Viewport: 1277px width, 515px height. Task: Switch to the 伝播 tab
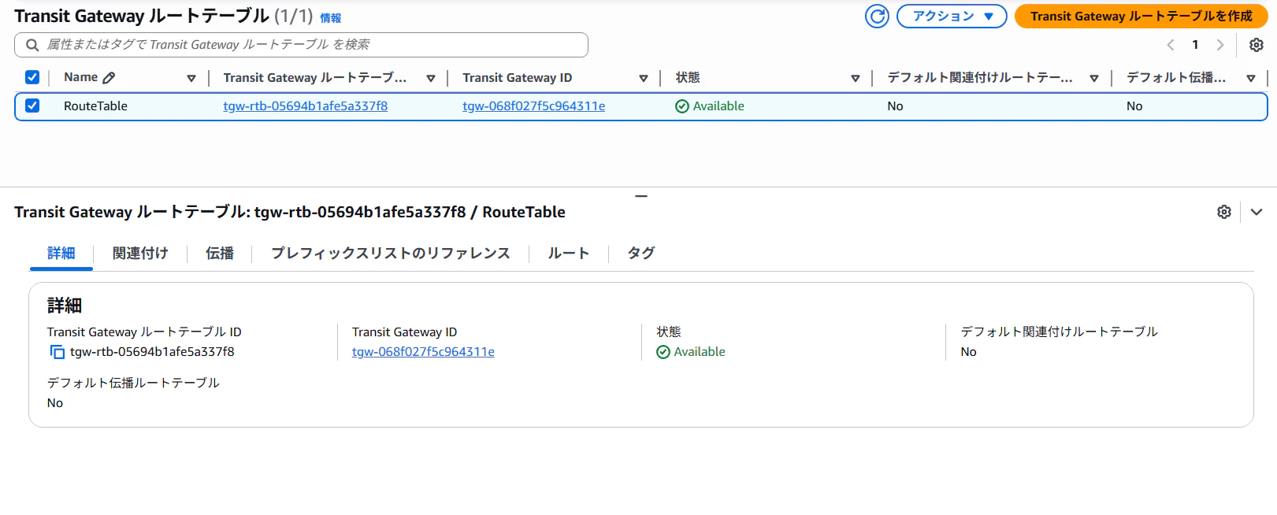(220, 253)
